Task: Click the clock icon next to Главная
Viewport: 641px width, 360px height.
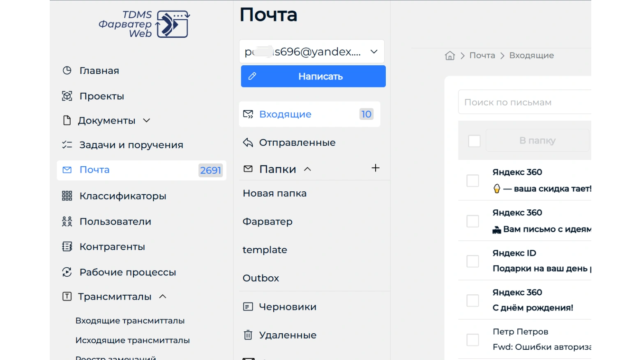Action: click(67, 71)
